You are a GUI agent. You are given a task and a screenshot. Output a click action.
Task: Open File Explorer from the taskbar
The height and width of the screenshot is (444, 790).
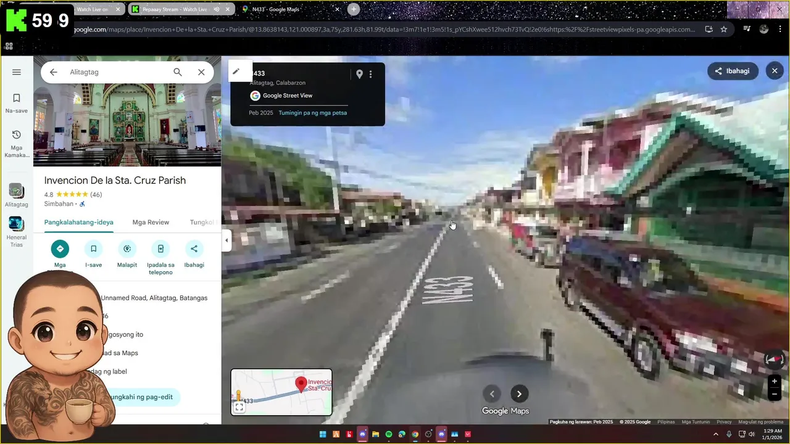(x=375, y=434)
